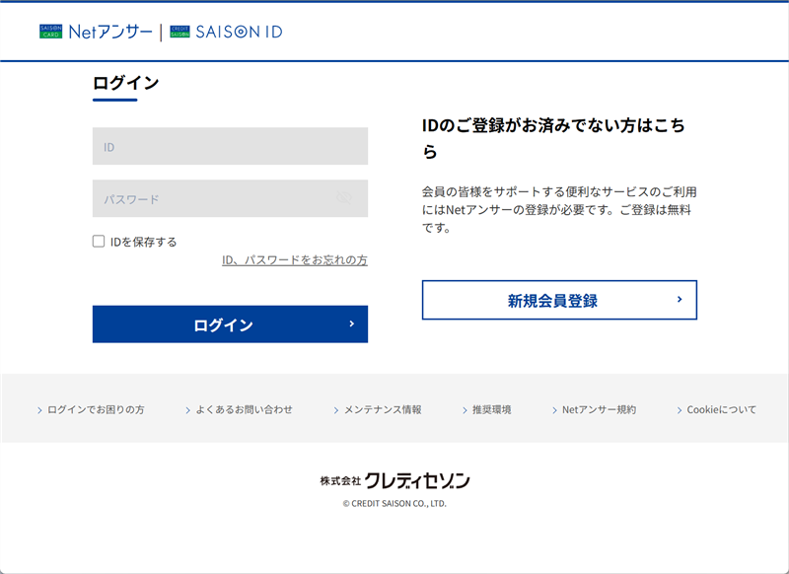
Task: Open ID、パスワードをお忘れの方 link
Action: [295, 260]
